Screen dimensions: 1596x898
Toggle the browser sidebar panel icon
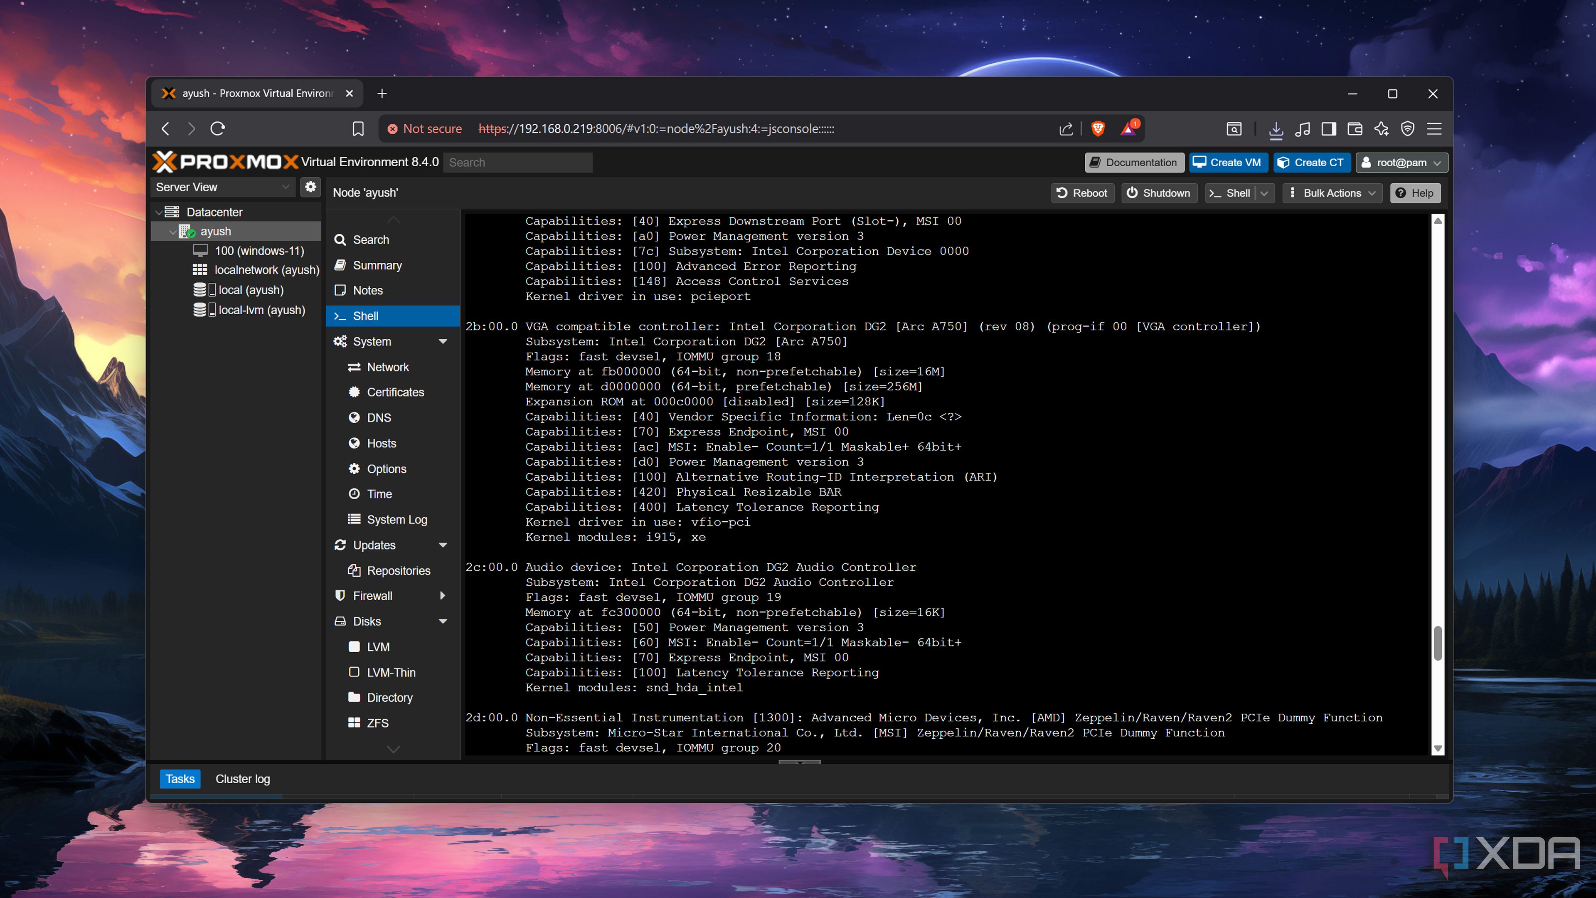coord(1328,128)
